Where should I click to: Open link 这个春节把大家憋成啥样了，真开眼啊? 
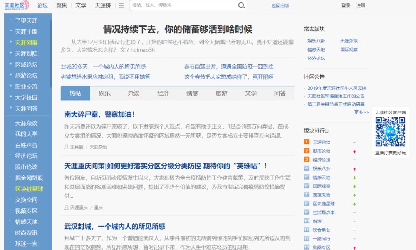point(229,77)
